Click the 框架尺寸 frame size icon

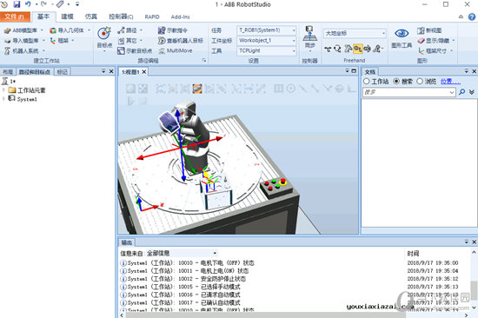421,50
